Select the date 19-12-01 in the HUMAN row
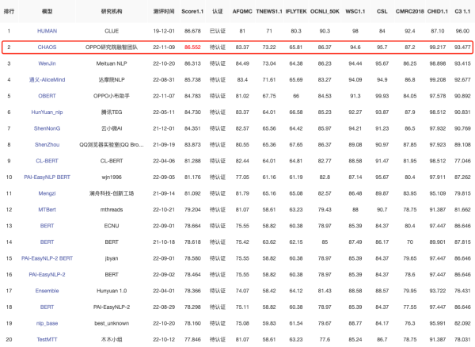The width and height of the screenshot is (475, 347). (x=164, y=31)
